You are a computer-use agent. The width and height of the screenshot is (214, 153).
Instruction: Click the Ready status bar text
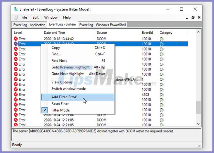pos(17,145)
